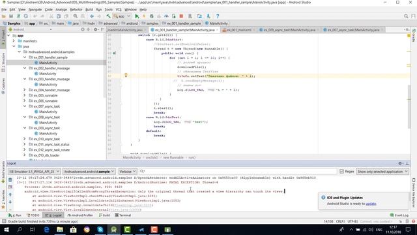Expand the ex_013_db_loader package
Screen dimensions: 417x235
(x=25, y=155)
